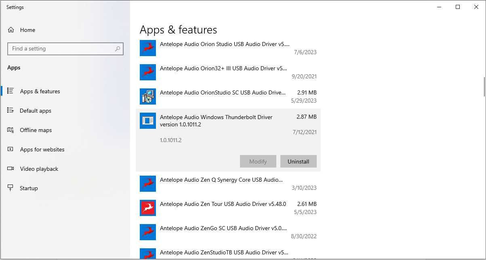Click the Orion Studio USB driver icon
The image size is (486, 260).
[148, 48]
